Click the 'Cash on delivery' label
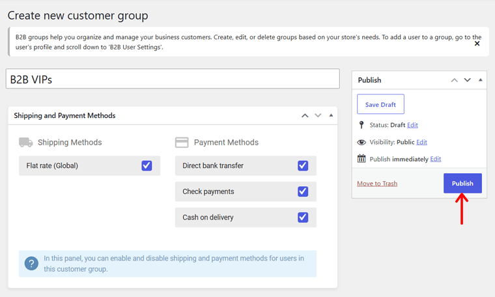Image resolution: width=495 pixels, height=297 pixels. pyautogui.click(x=208, y=218)
